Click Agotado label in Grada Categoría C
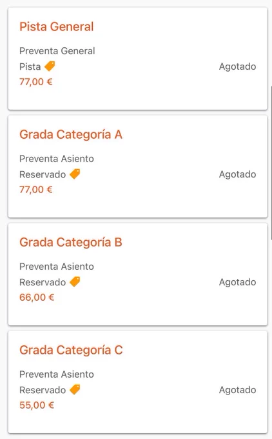Image resolution: width=272 pixels, height=439 pixels. click(237, 390)
